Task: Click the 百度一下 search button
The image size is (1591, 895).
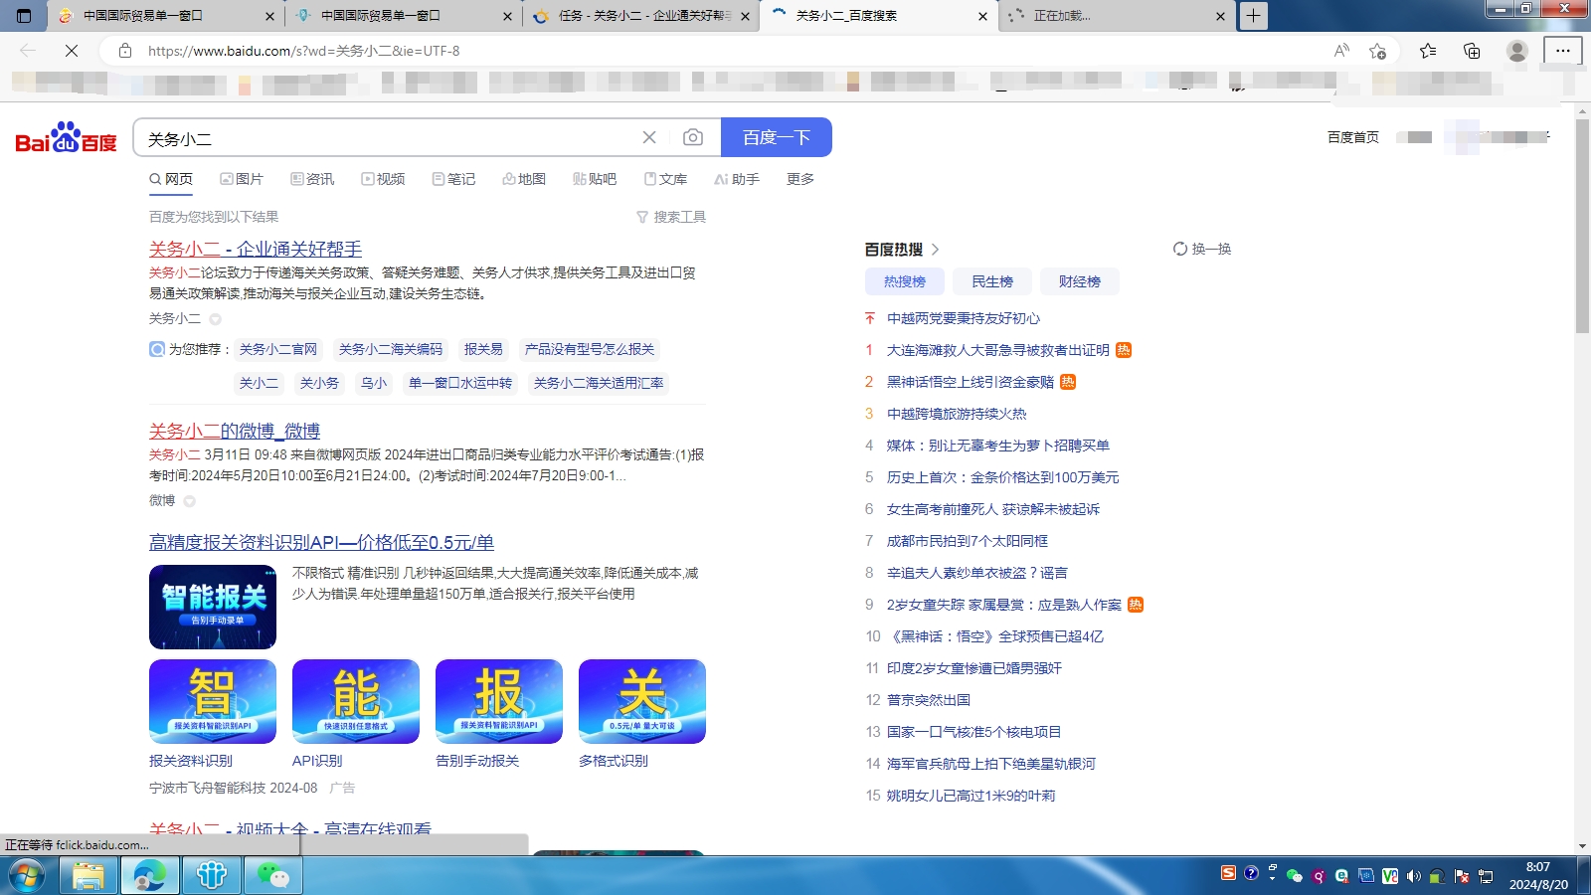Action: [x=777, y=137]
